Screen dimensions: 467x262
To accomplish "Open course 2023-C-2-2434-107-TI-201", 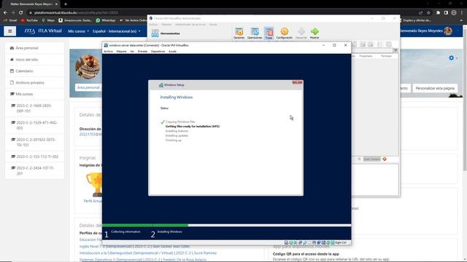I will coord(34,170).
